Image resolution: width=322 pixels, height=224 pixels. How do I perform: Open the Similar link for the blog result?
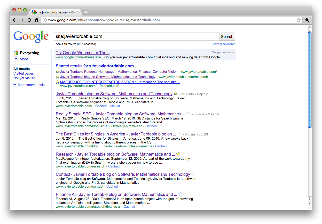115,106
